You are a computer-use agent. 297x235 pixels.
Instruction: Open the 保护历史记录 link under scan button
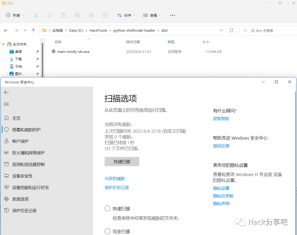coord(117,188)
